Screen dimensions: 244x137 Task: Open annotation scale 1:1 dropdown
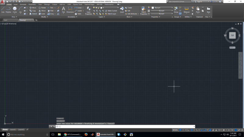(x=220, y=130)
